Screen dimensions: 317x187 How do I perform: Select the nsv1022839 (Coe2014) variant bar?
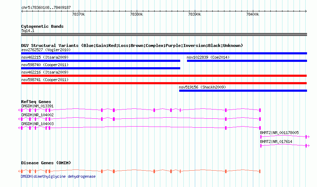point(247,61)
